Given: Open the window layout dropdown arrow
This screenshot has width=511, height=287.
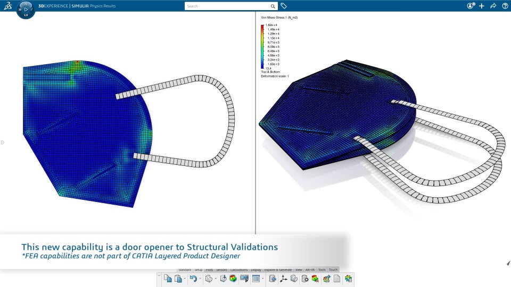Looking at the screenshot, I should (x=262, y=279).
